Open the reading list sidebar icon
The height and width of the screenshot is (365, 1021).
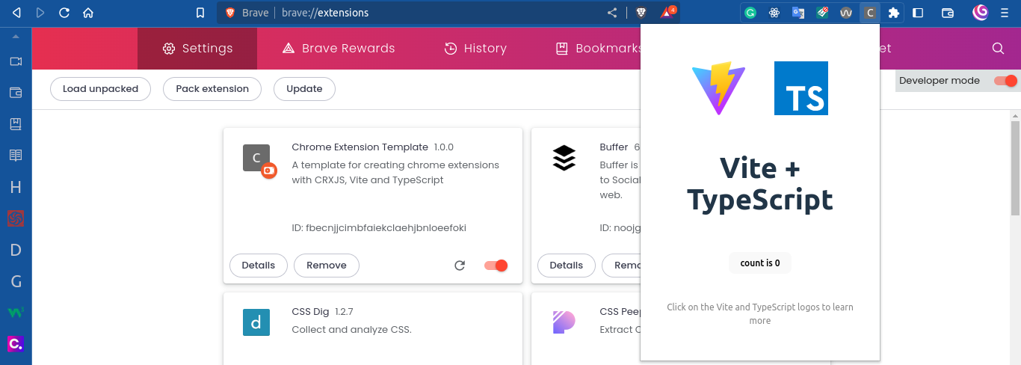click(x=16, y=156)
